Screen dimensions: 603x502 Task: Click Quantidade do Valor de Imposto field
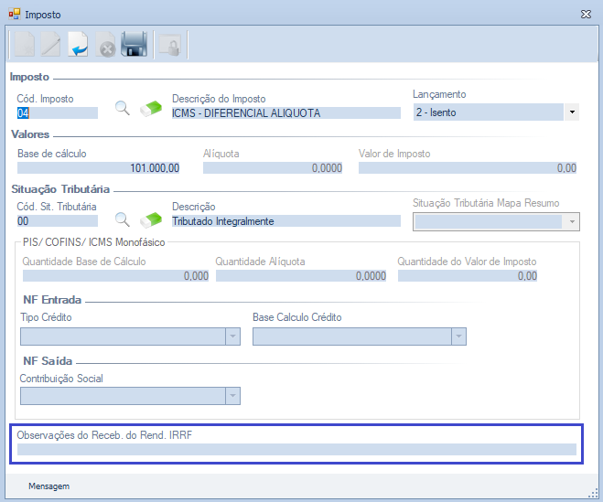pos(468,275)
